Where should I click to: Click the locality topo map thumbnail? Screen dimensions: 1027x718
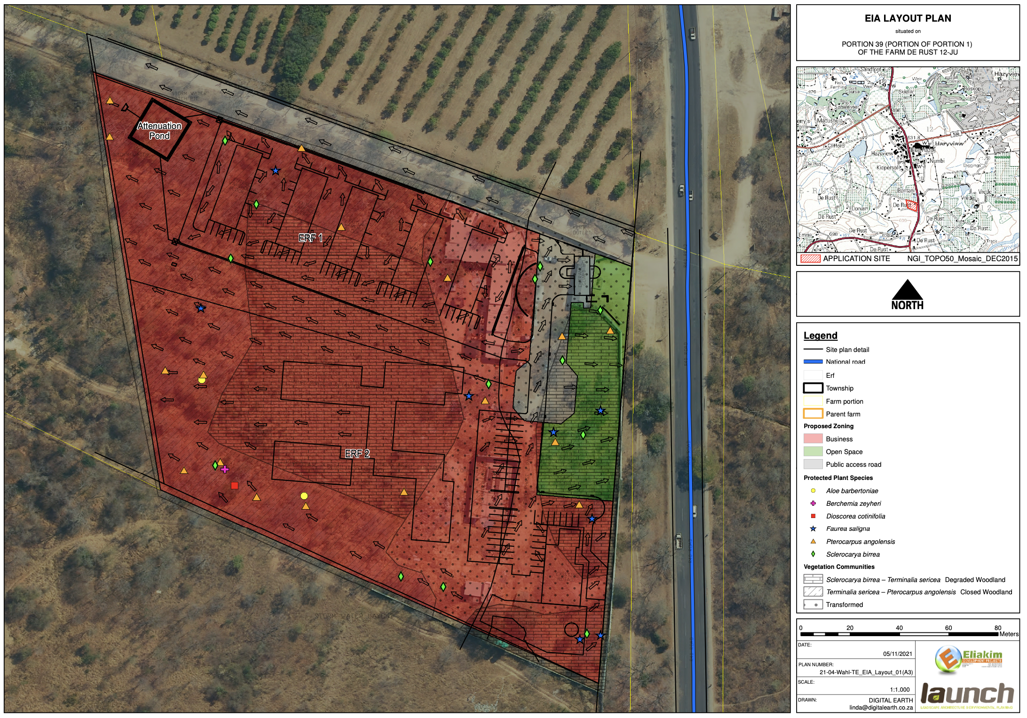point(908,160)
